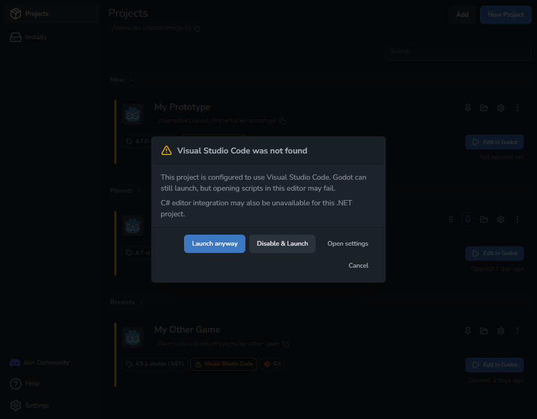
Task: Copy My Other Game project path
Action: pos(286,344)
